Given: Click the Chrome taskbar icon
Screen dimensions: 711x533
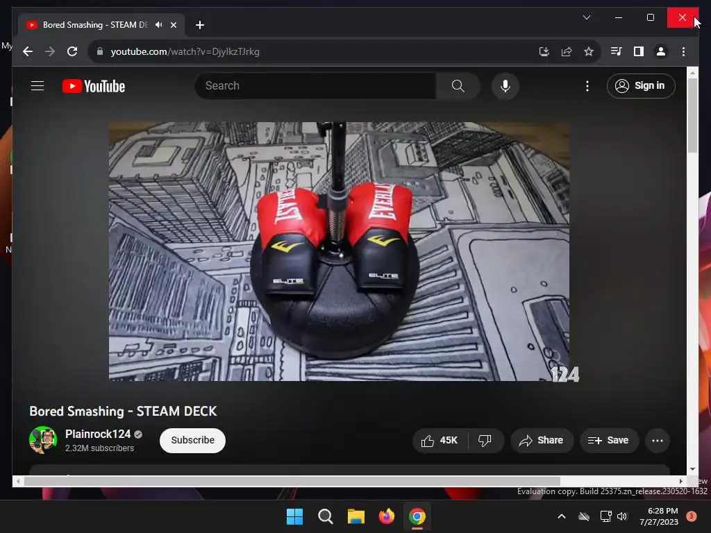Looking at the screenshot, I should pyautogui.click(x=417, y=516).
